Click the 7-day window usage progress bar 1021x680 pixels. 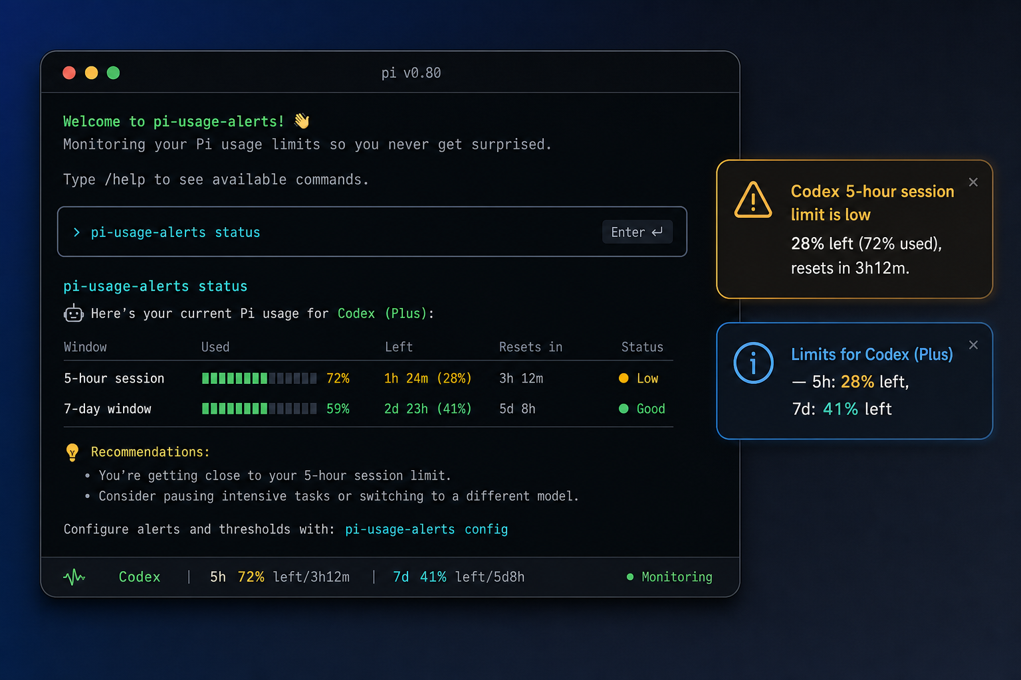coord(259,408)
